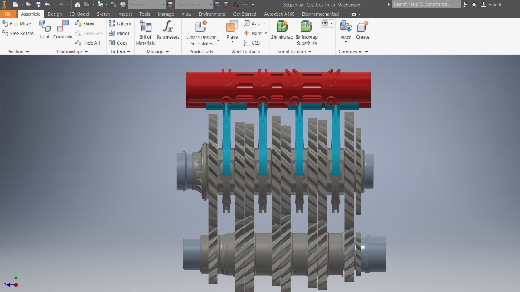The image size is (520, 292).
Task: Open the Bill of Materials
Action: tap(145, 33)
